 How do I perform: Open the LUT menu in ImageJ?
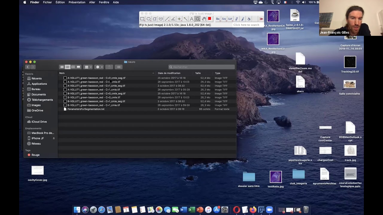(230, 19)
